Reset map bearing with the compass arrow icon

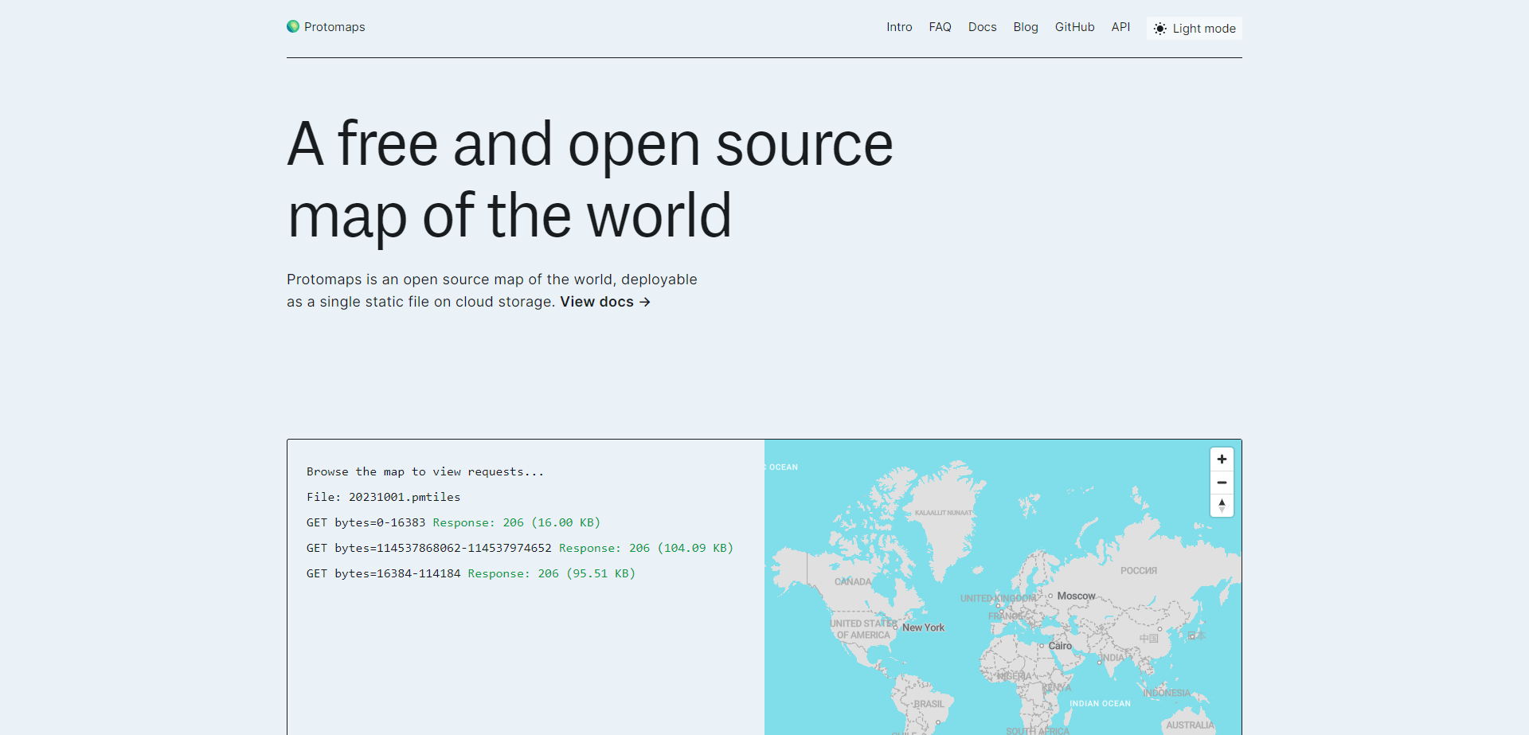(x=1222, y=505)
